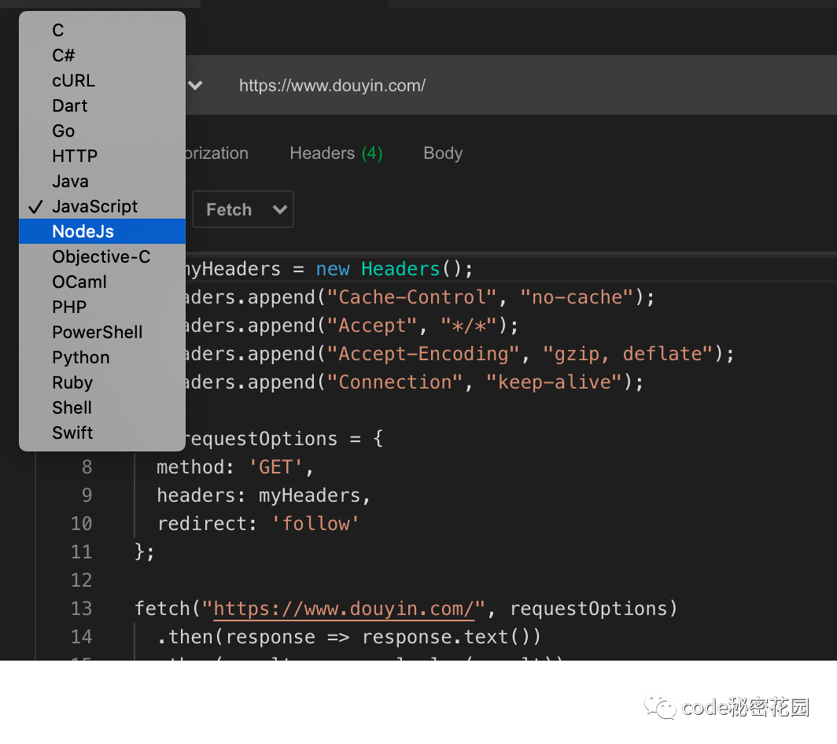Choose Python in the language dropdown
Screen dimensions: 837x744
pyautogui.click(x=81, y=357)
